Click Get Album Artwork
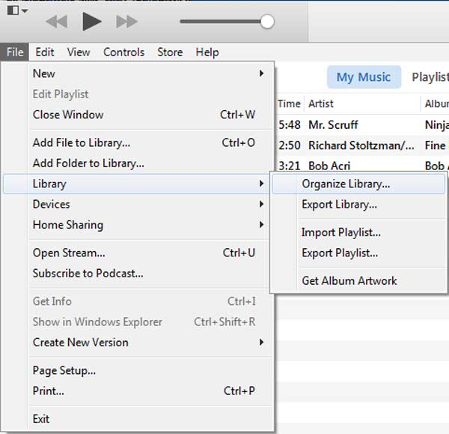The width and height of the screenshot is (449, 434). coord(349,281)
